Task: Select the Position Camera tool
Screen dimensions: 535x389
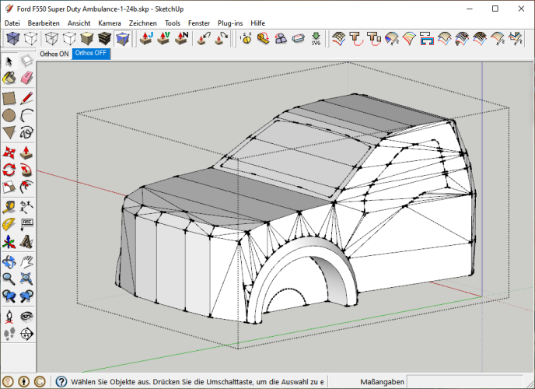Action: pyautogui.click(x=9, y=317)
